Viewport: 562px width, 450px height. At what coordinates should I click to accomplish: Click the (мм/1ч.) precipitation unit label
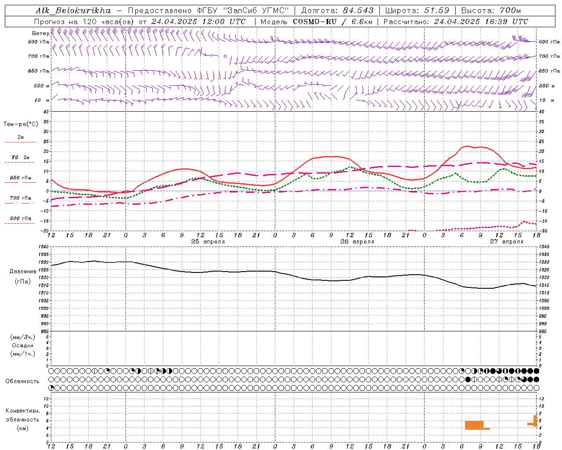pos(23,354)
